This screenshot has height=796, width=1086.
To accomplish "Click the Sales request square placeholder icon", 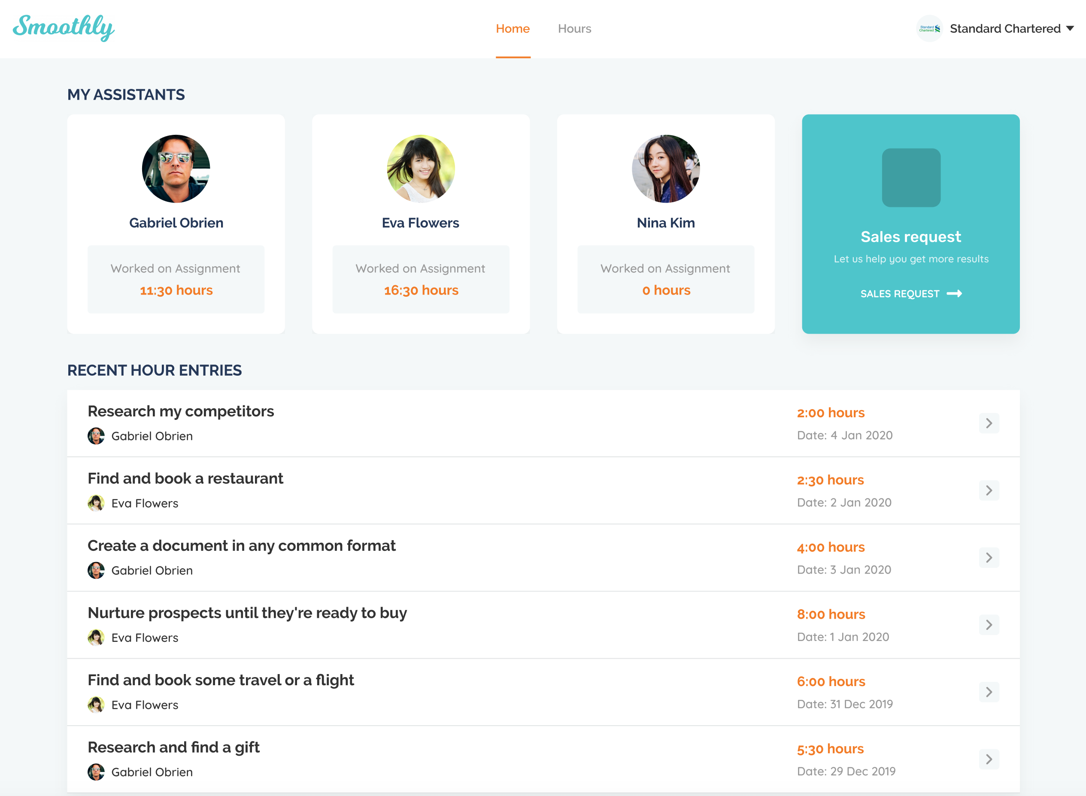I will 911,178.
